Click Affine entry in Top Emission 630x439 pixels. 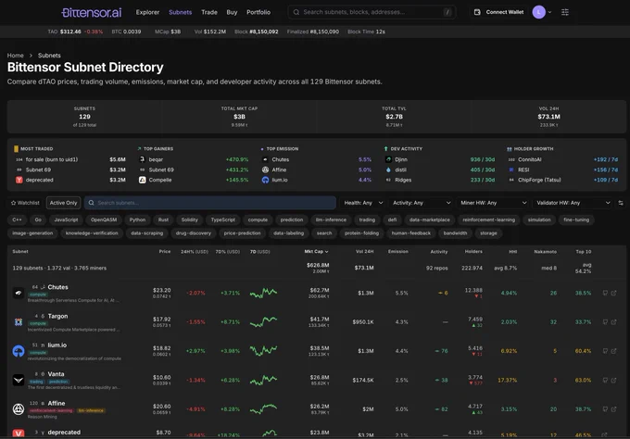coord(279,169)
